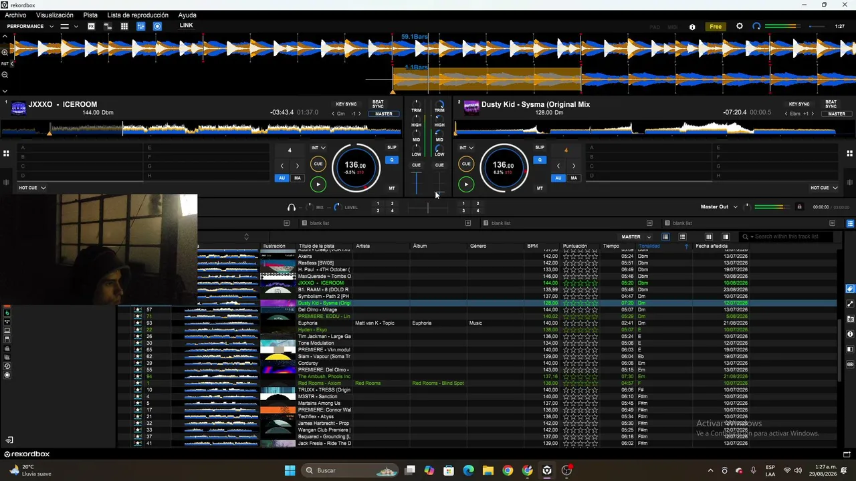Open deck 1 INT jog mode dropdown
Viewport: 856px width, 481px height.
[x=318, y=148]
